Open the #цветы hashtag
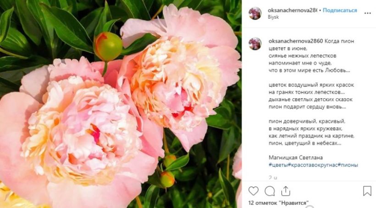 (x=278, y=165)
